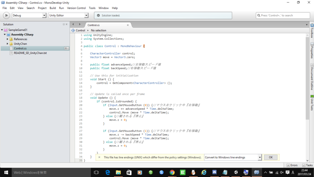
Task: Open the Unit Tests side pad
Action: tap(312, 103)
